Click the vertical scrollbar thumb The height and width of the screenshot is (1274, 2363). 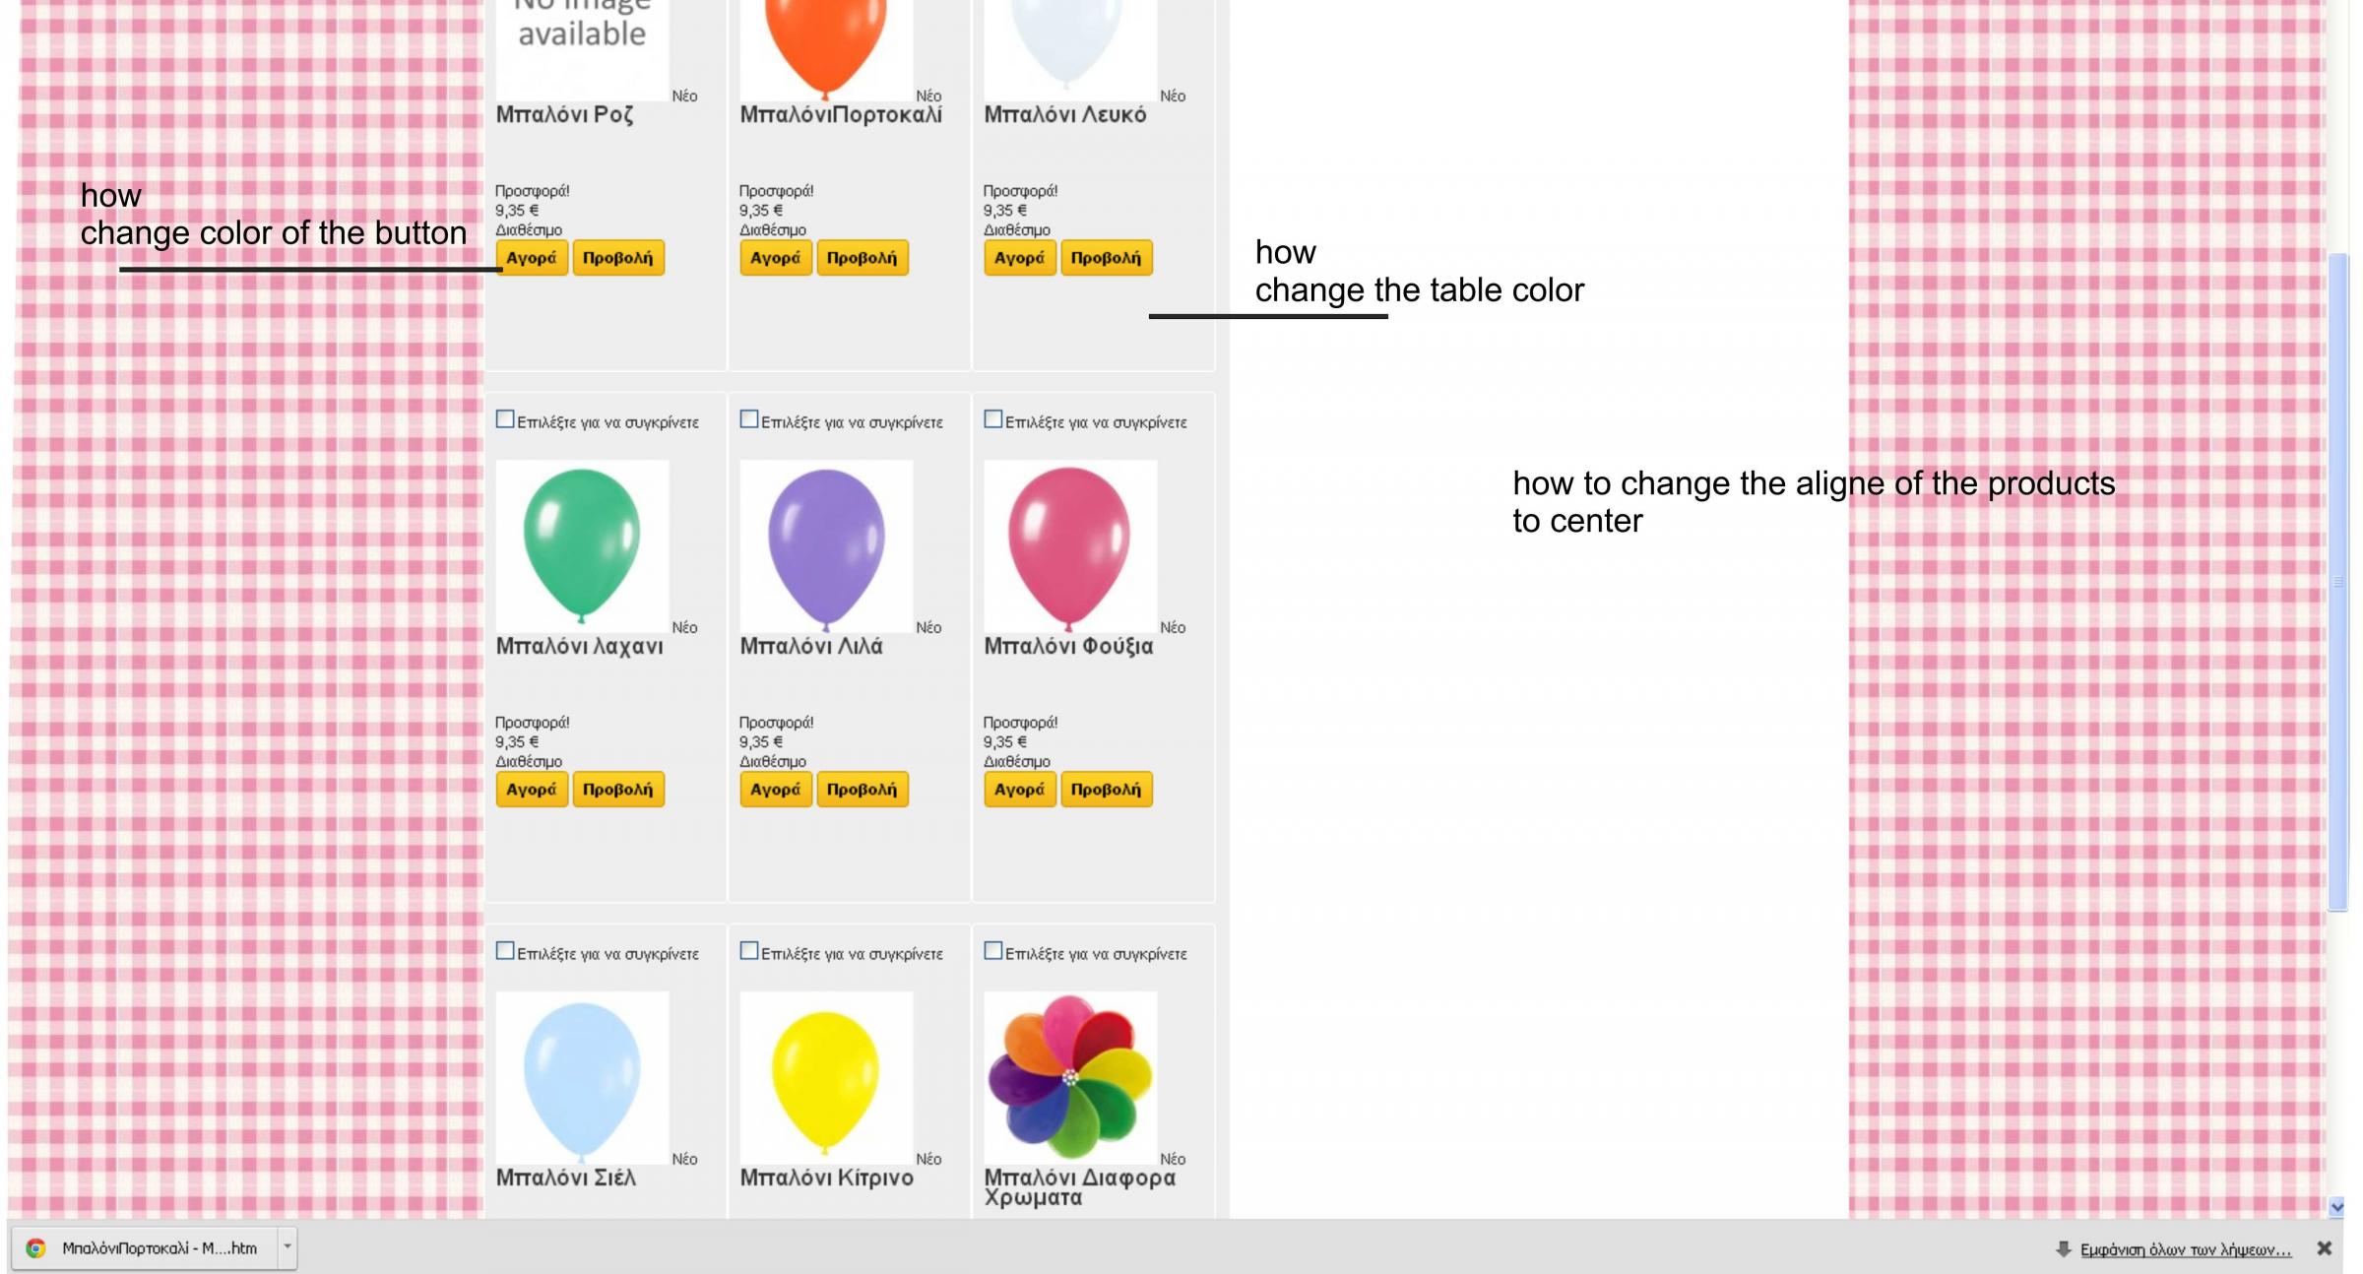click(2336, 581)
